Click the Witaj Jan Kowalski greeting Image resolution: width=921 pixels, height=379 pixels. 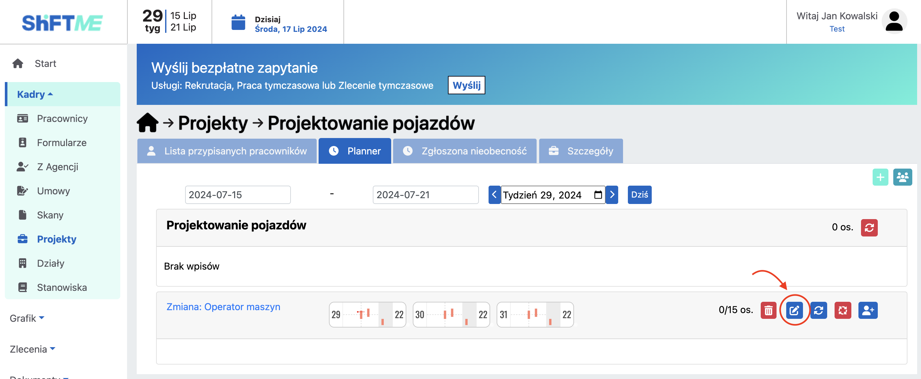pos(837,16)
